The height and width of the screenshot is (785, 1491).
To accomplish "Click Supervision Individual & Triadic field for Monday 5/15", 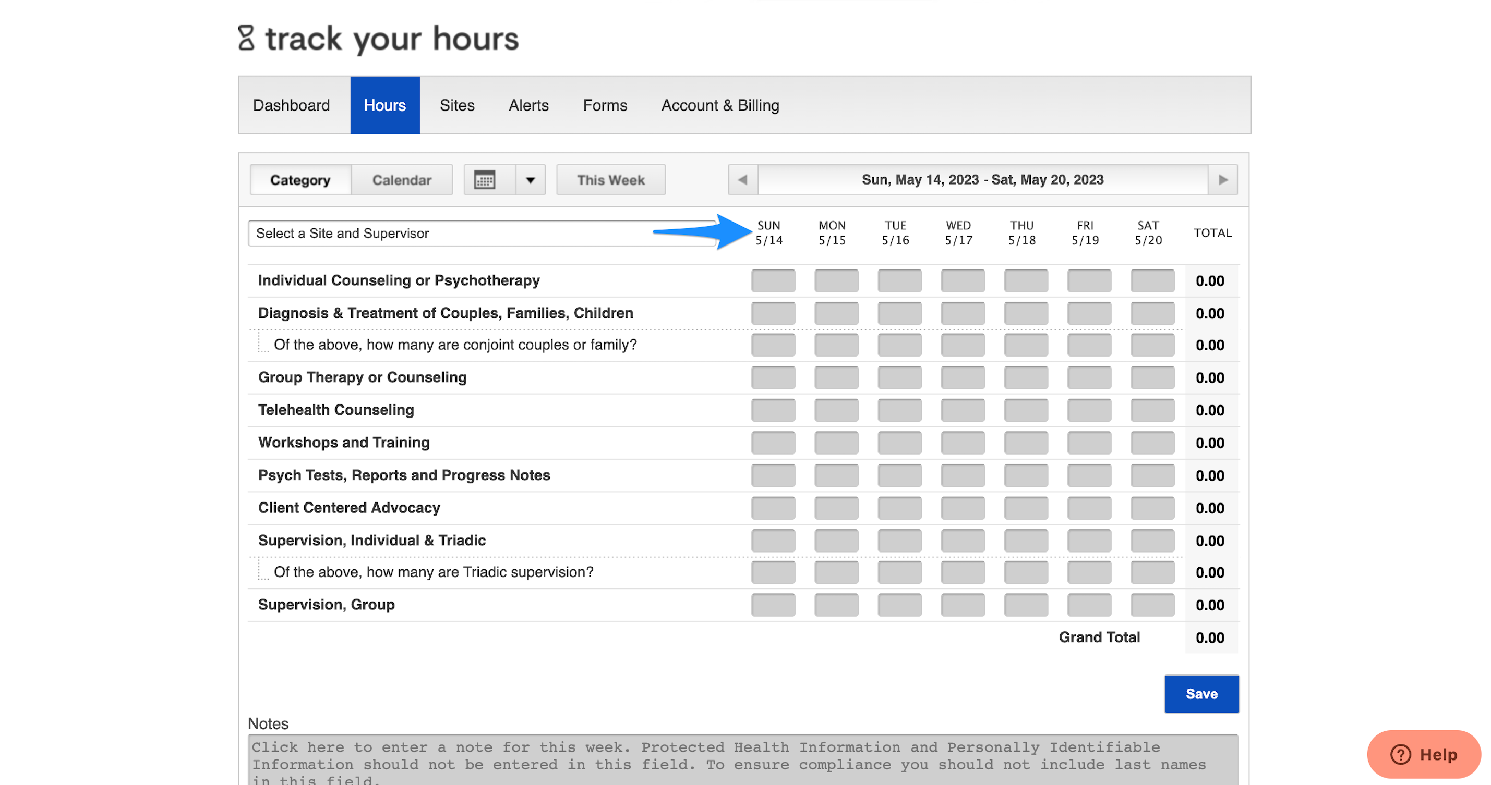I will [836, 541].
